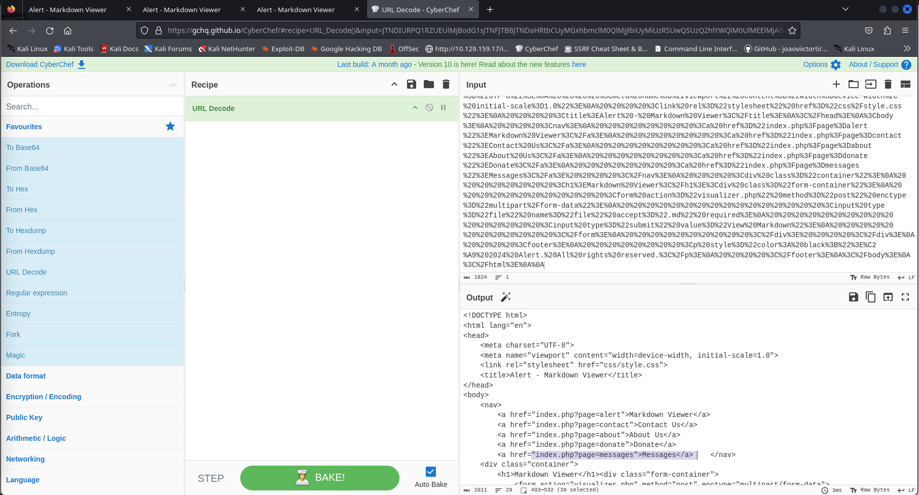Open SSRF Cheat Sheet bookmark
The image size is (919, 495).
(x=606, y=49)
